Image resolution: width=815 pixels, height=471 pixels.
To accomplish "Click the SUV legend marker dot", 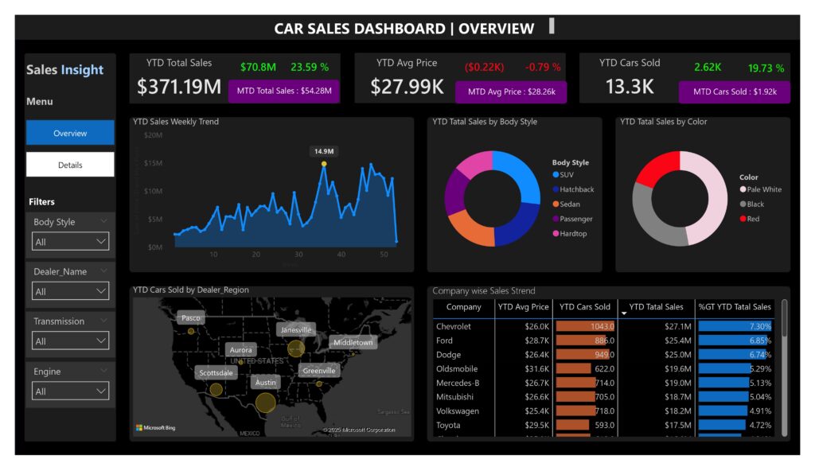I will [556, 174].
